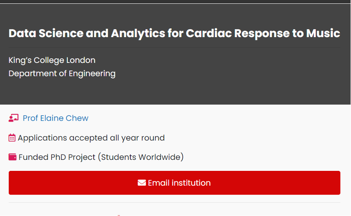Click the word 'institution' on the red button
Screen dimensions: 351x216
coord(191,183)
